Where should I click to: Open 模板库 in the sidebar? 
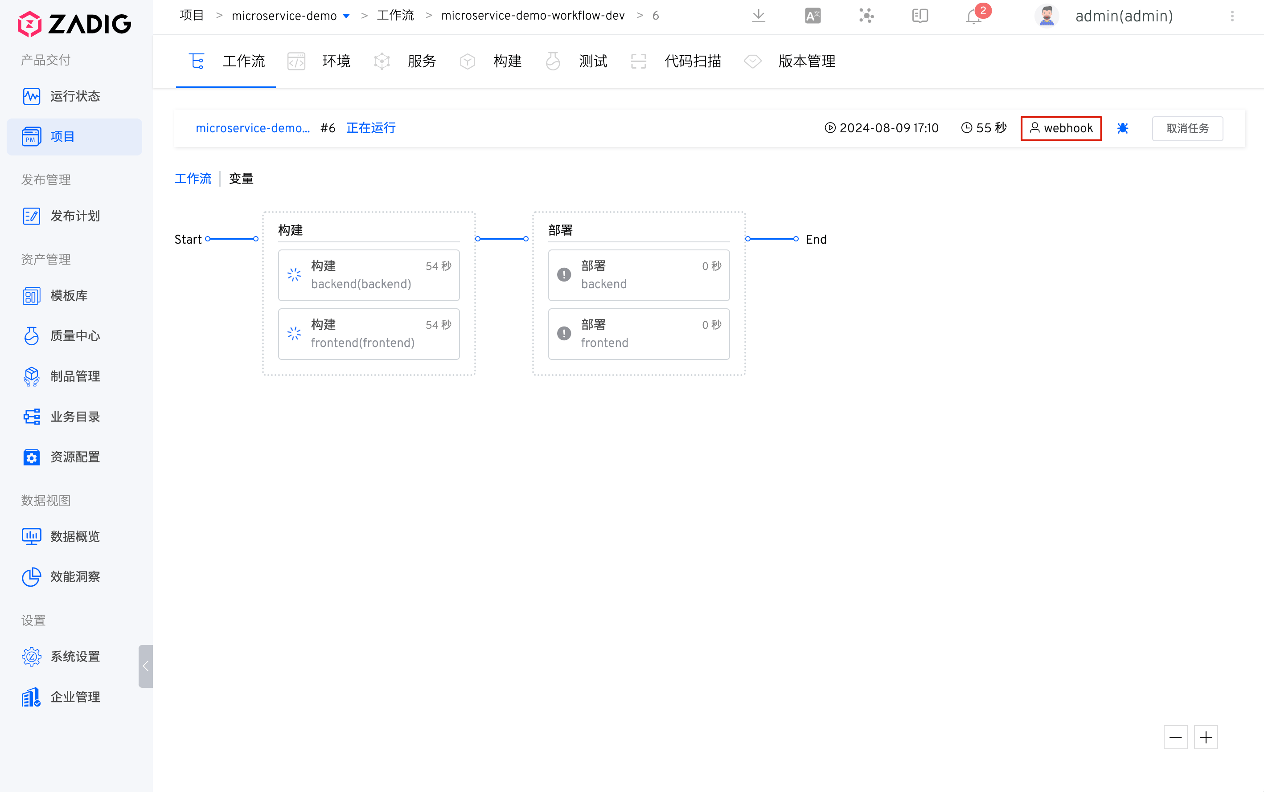click(x=74, y=295)
